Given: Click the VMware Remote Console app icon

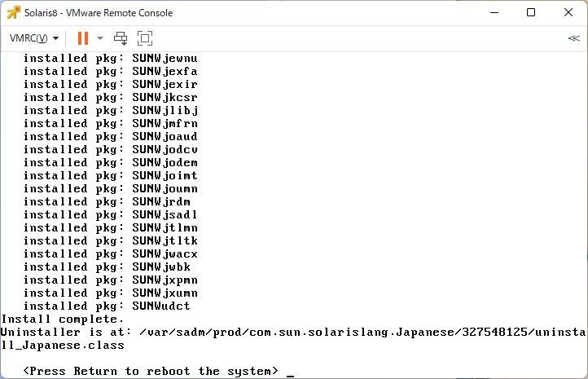Looking at the screenshot, I should click(x=14, y=13).
